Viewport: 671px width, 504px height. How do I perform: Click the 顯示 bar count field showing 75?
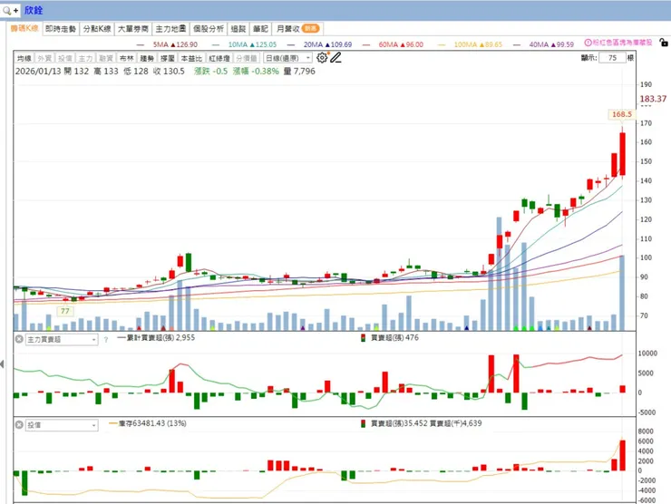click(x=612, y=58)
